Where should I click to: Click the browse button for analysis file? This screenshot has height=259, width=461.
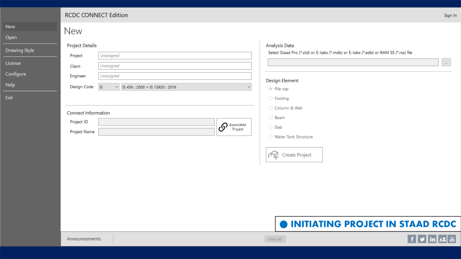tap(446, 63)
